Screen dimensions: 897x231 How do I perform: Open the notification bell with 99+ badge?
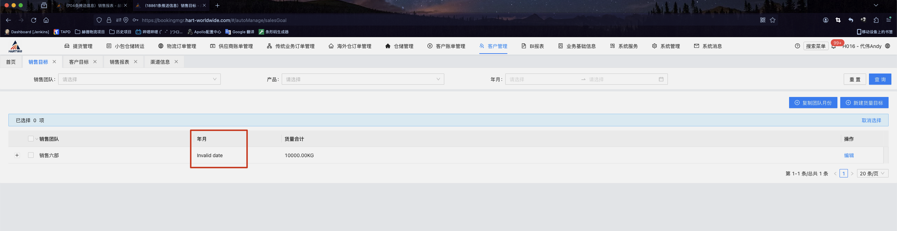click(834, 46)
